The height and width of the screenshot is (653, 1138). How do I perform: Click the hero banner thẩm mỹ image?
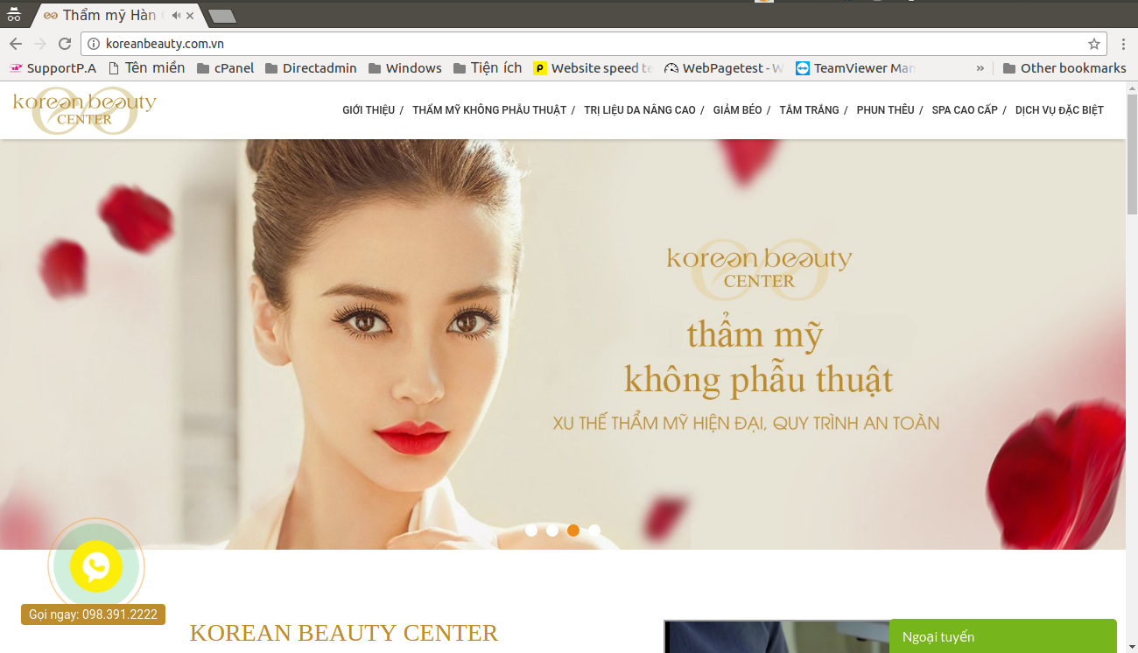pos(563,344)
